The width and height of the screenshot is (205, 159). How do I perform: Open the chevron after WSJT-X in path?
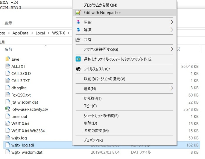pyautogui.click(x=69, y=33)
